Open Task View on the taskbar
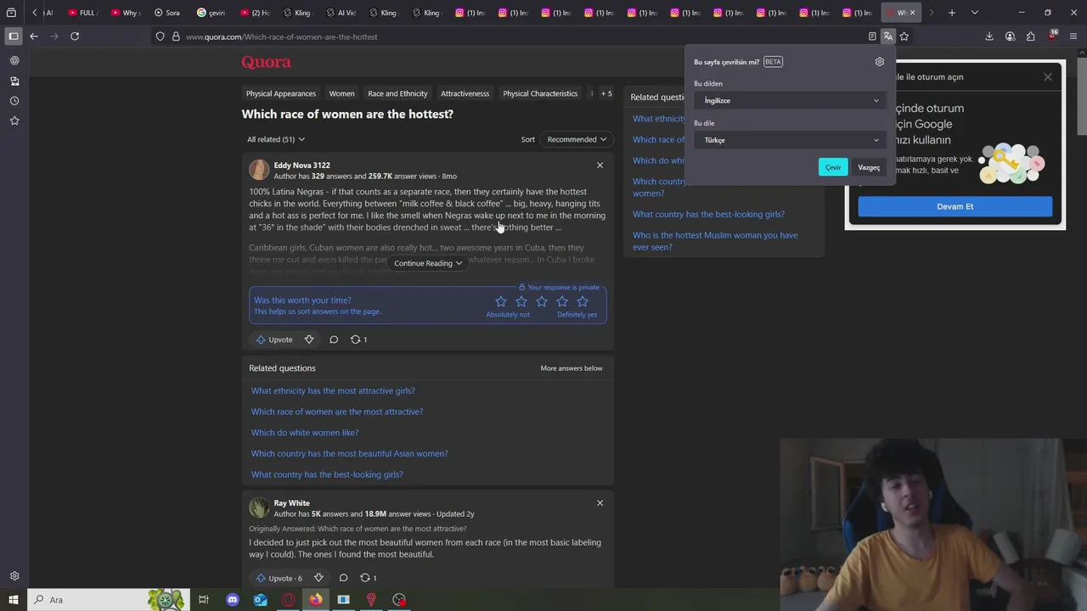This screenshot has height=611, width=1087. 204,600
